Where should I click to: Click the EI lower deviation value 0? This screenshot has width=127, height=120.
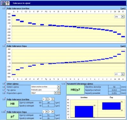click(x=48, y=106)
